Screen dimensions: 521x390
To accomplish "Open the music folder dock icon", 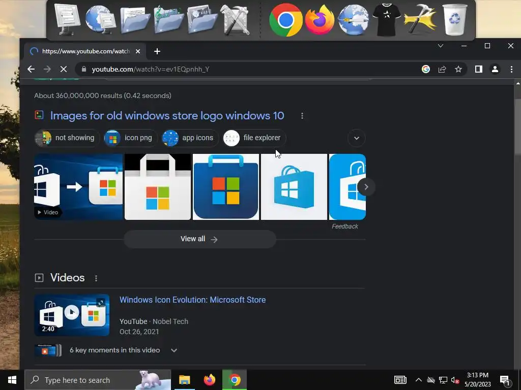I will [168, 20].
